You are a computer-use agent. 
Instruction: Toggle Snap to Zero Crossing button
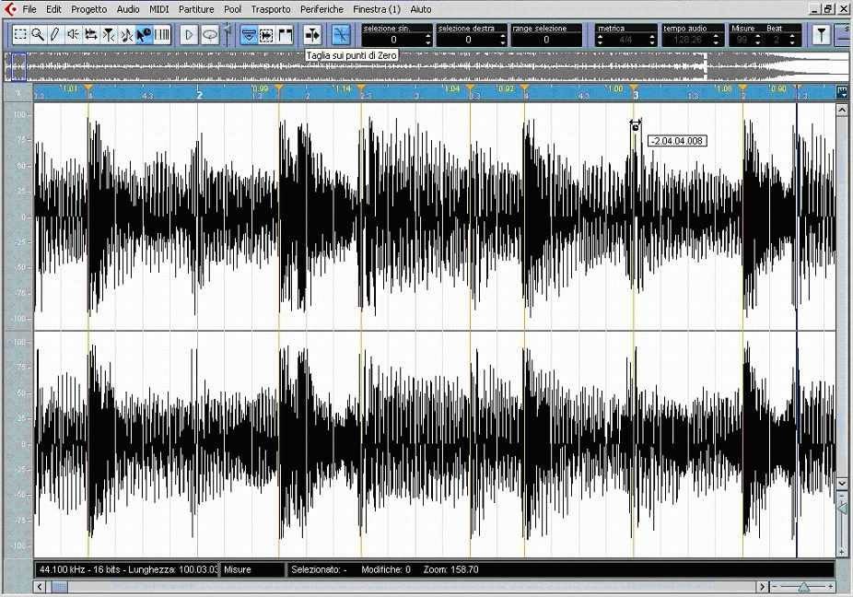341,35
